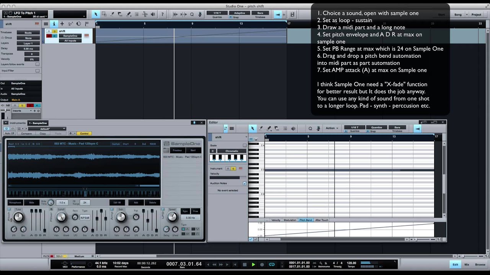
Task: Click the Return to Zero transport button
Action: tap(235, 264)
